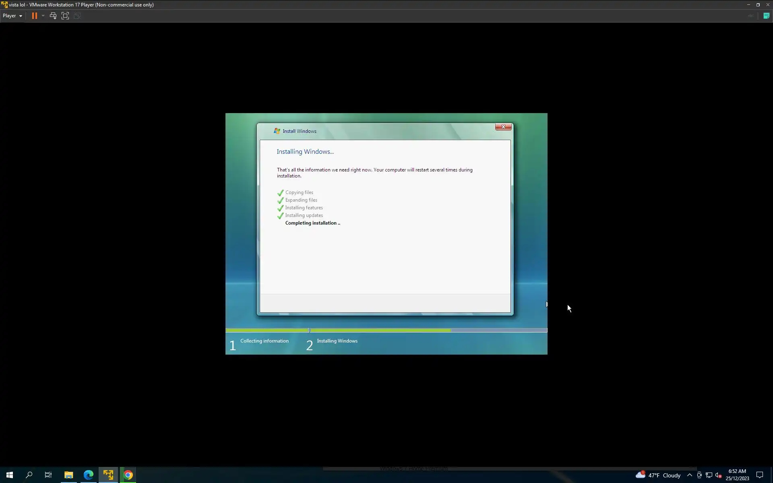Open the Player menu dropdown

12,16
